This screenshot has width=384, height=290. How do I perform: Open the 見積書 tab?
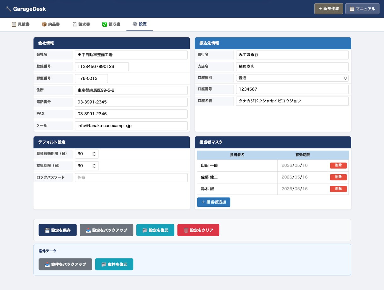coord(20,24)
